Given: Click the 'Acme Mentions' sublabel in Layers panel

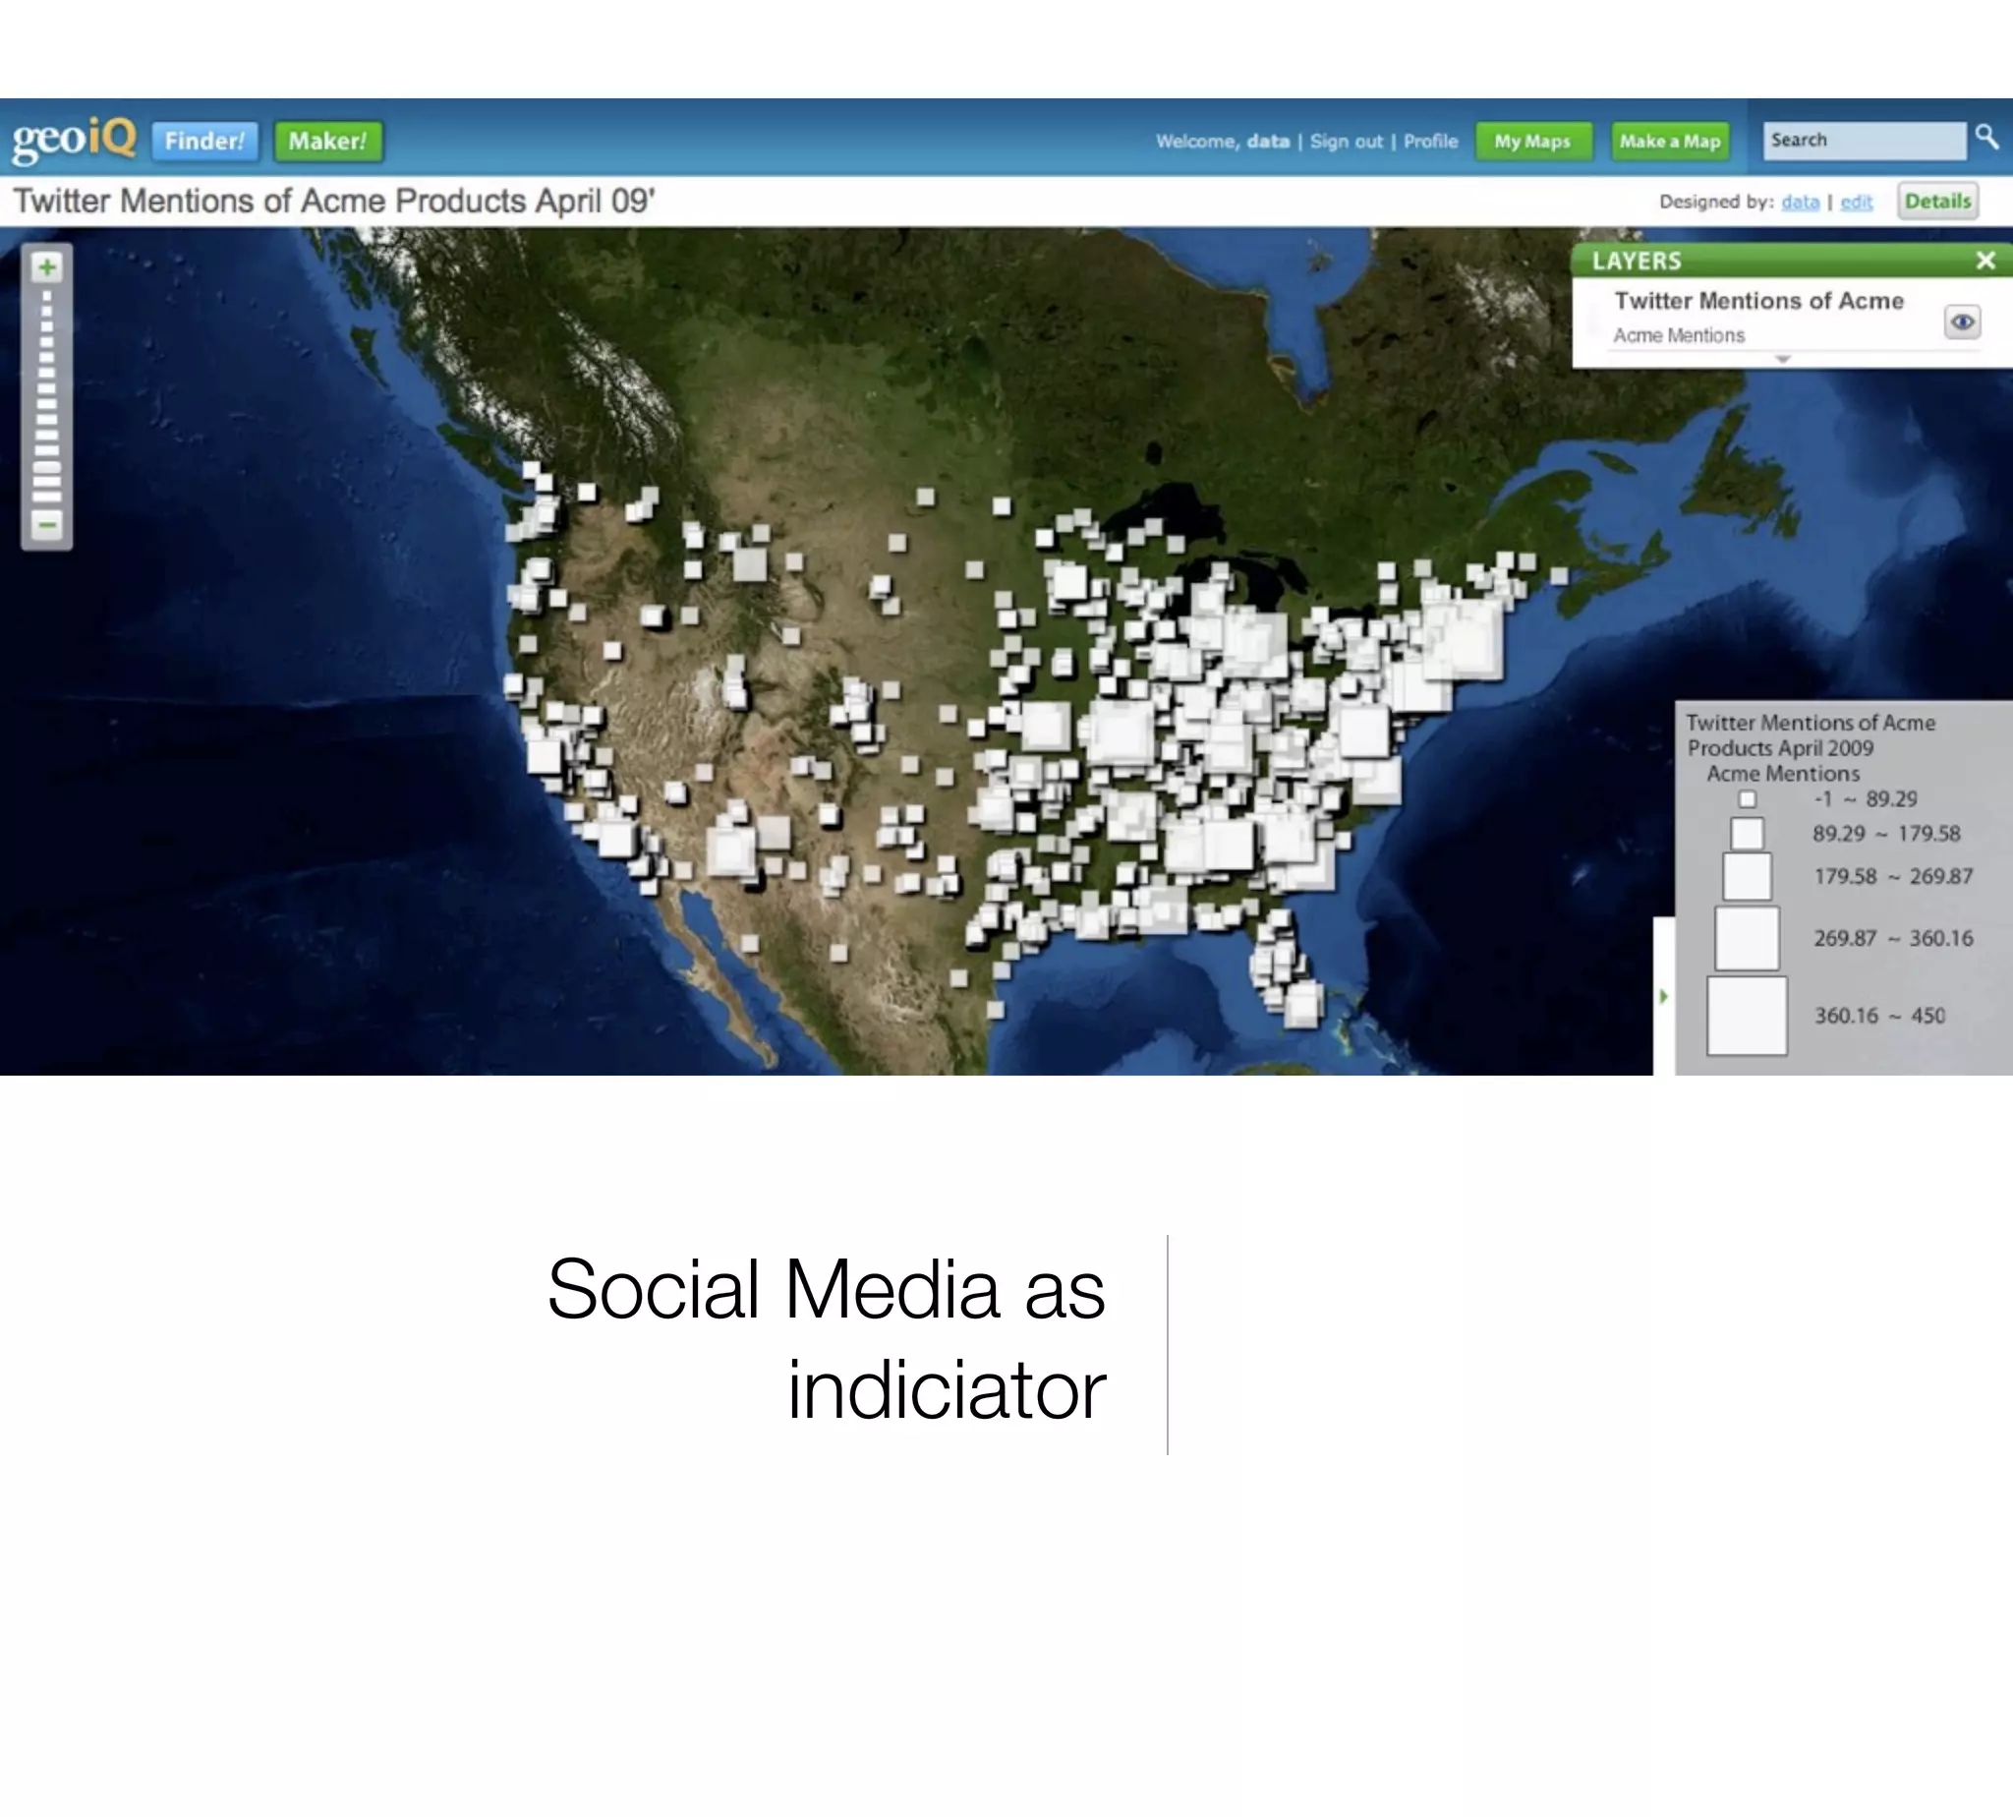Looking at the screenshot, I should coord(1679,335).
